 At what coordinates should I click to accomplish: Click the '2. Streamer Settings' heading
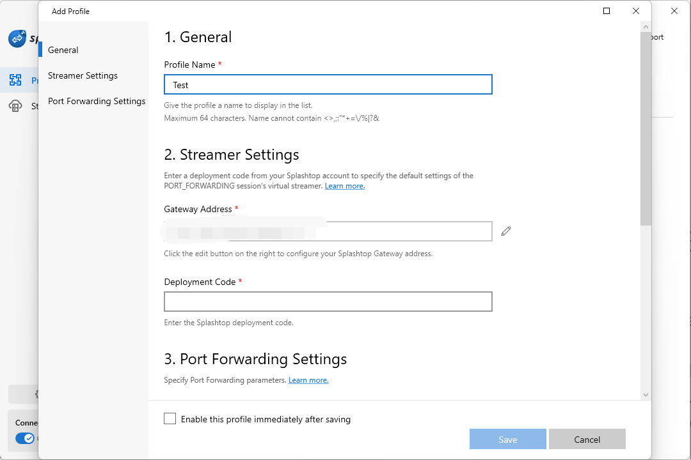tap(232, 155)
